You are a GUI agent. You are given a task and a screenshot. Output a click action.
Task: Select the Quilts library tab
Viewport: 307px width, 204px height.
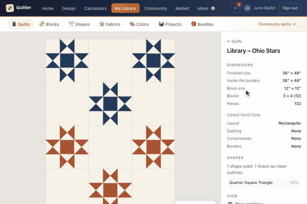pos(21,24)
